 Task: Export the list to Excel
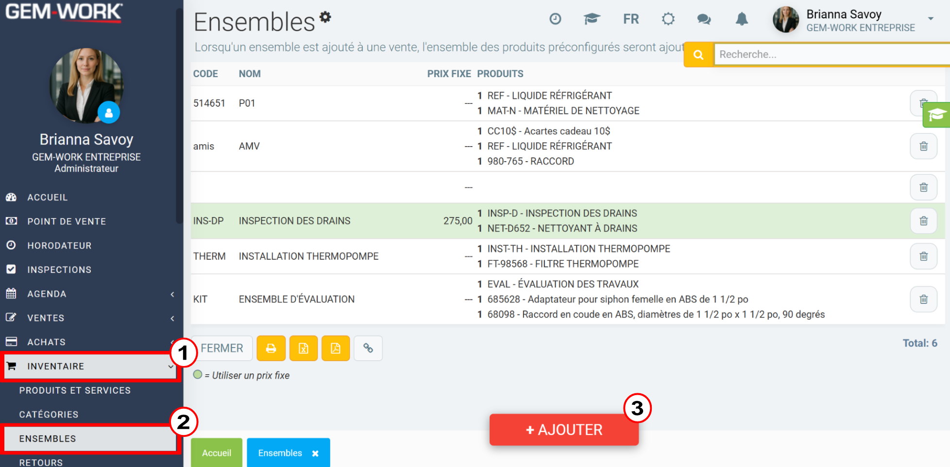pyautogui.click(x=304, y=349)
